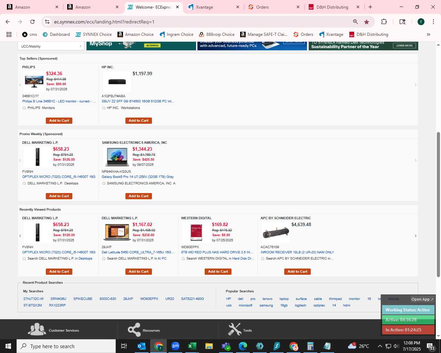Viewport: 441px width, 353px height.
Task: Show hidden system tray icons
Action: click(x=380, y=346)
